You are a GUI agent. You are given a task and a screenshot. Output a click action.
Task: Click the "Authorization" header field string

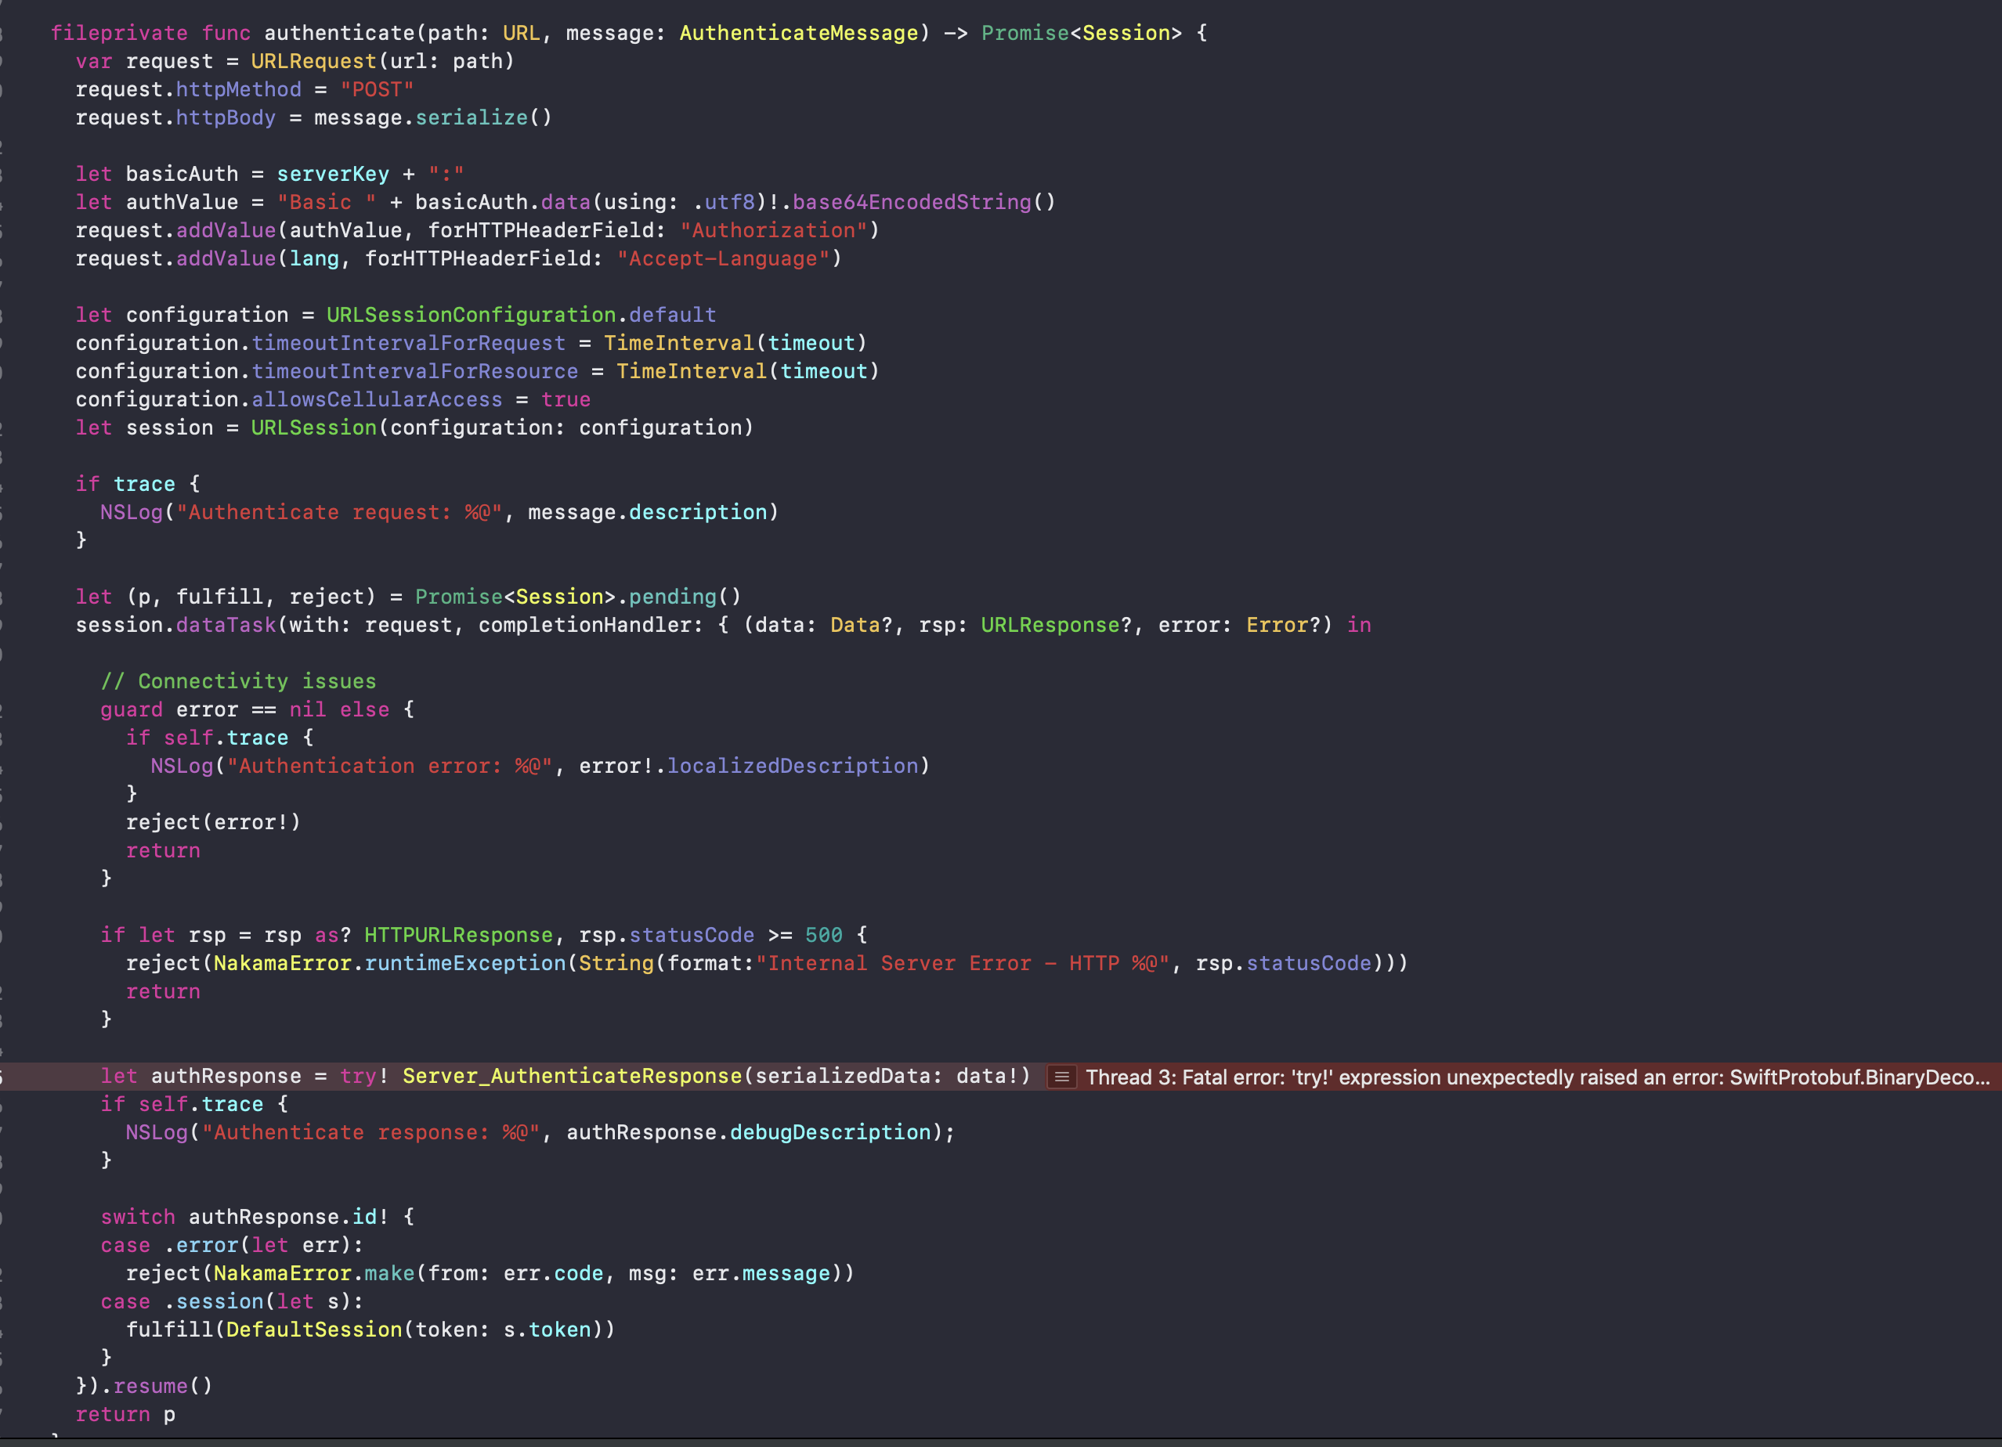[775, 230]
